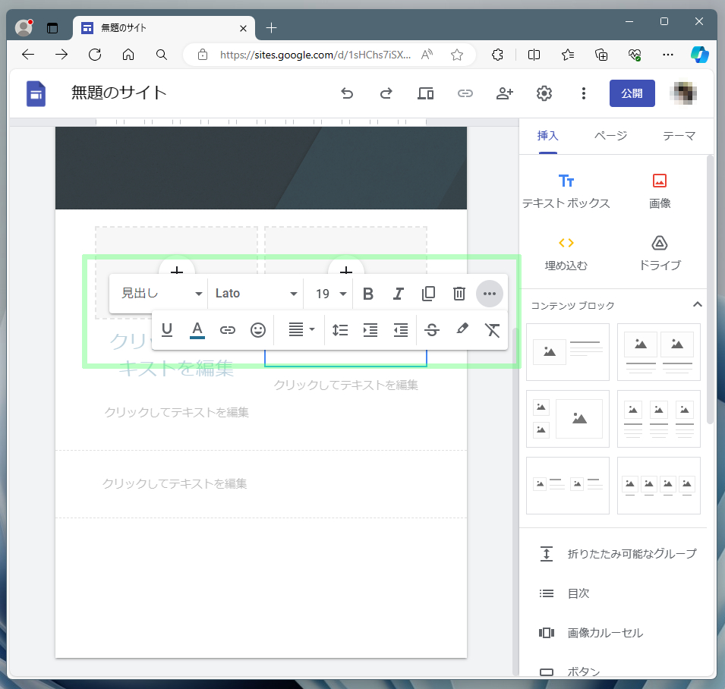Insert from ドライブ

click(660, 253)
